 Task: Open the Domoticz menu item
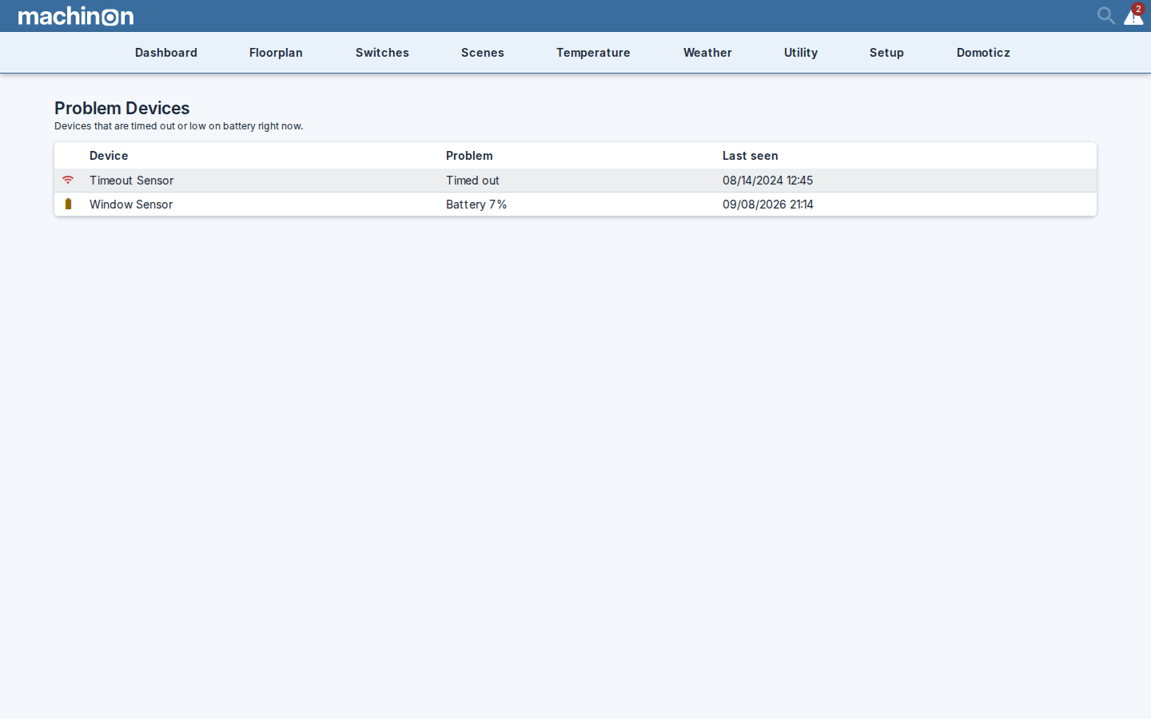(983, 53)
